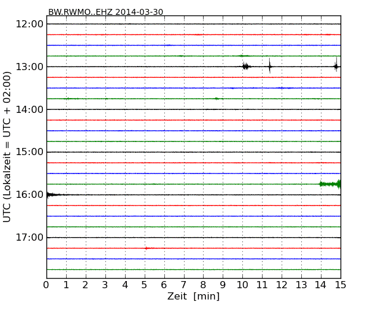Viewport: 387px width, 309px height.
Task: Click the 0 minute tick label
Action: [x=46, y=285]
